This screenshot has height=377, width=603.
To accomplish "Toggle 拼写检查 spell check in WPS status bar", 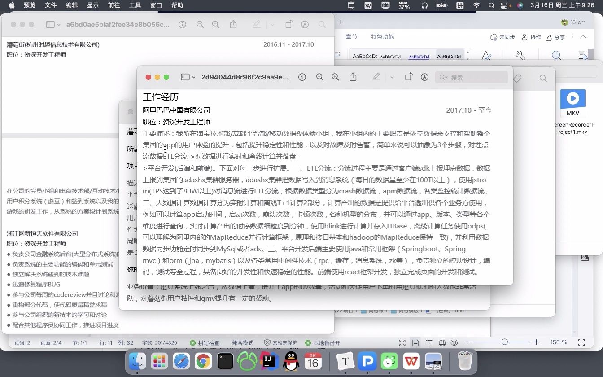I will click(x=205, y=343).
